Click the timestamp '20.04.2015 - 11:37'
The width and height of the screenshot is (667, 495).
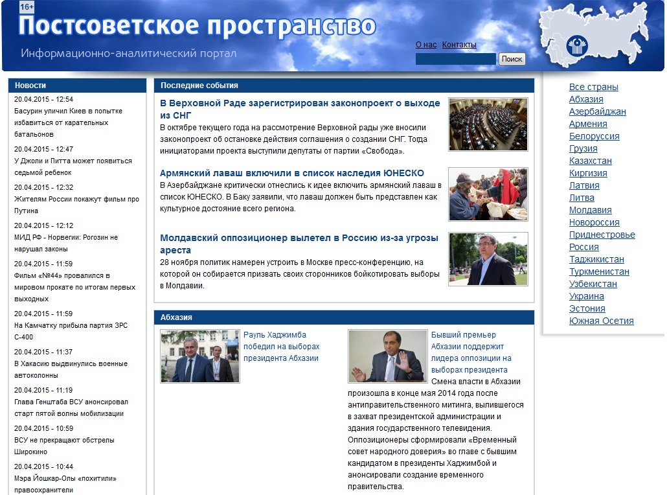pos(43,352)
